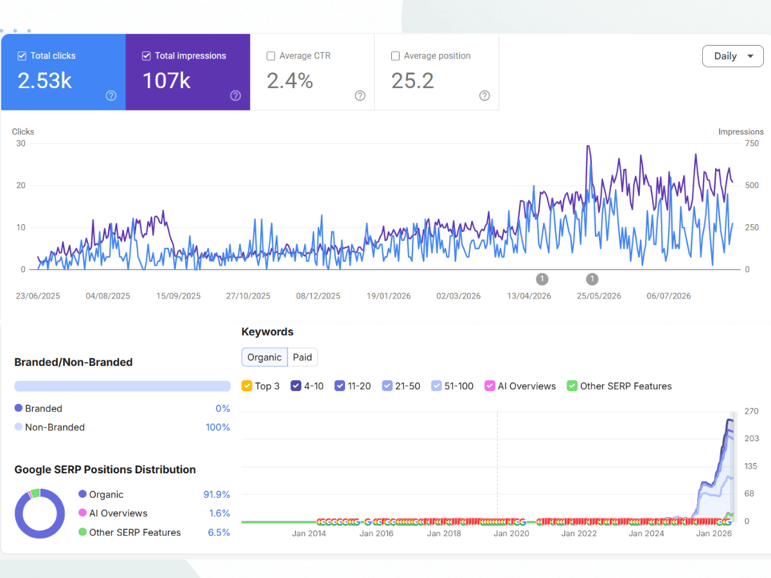Click help icon on Average position card

coord(485,96)
